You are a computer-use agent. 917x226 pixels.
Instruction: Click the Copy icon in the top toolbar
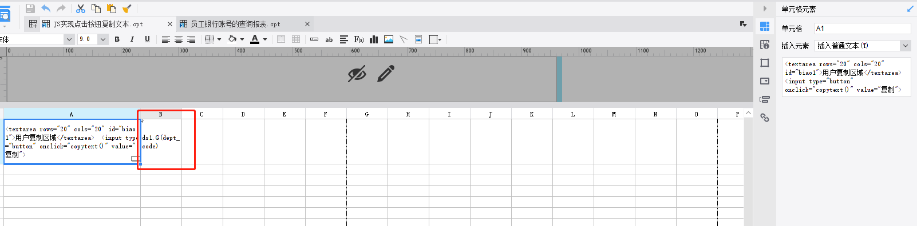(x=96, y=9)
